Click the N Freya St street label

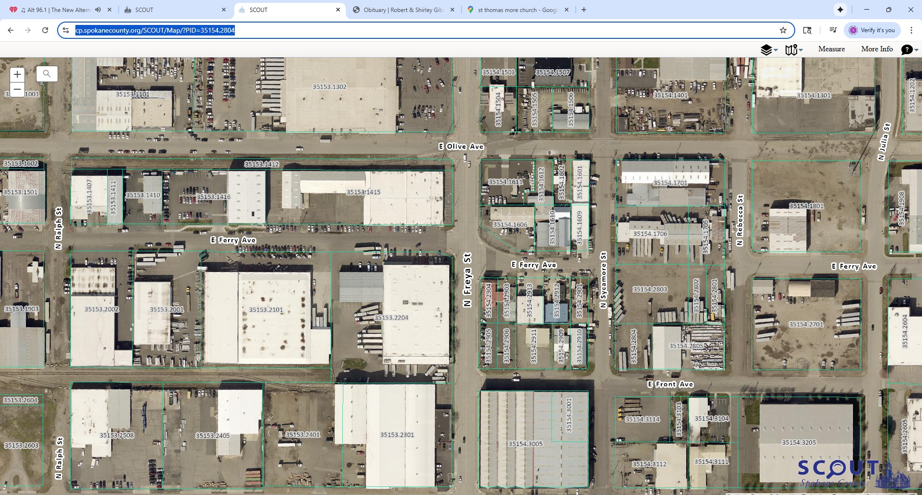(x=467, y=280)
